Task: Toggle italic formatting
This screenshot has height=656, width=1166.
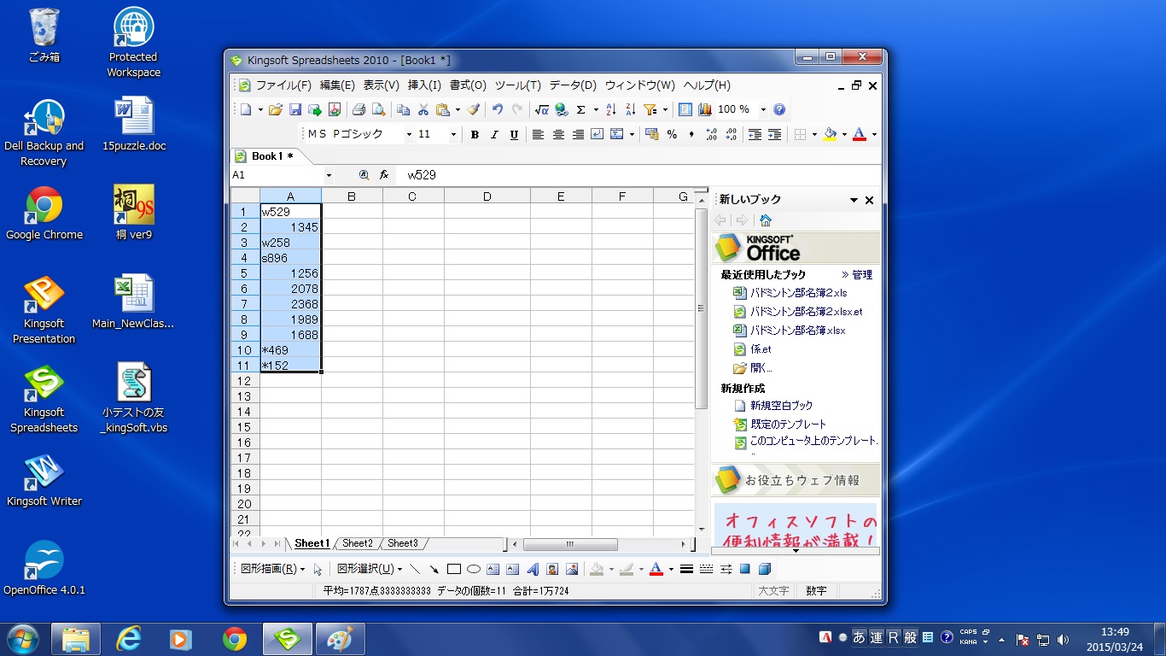Action: (494, 134)
